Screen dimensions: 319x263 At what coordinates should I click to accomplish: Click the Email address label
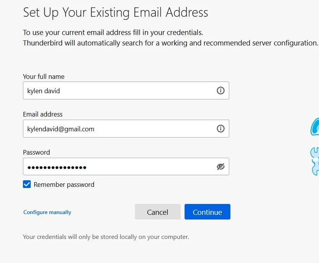[x=43, y=114]
